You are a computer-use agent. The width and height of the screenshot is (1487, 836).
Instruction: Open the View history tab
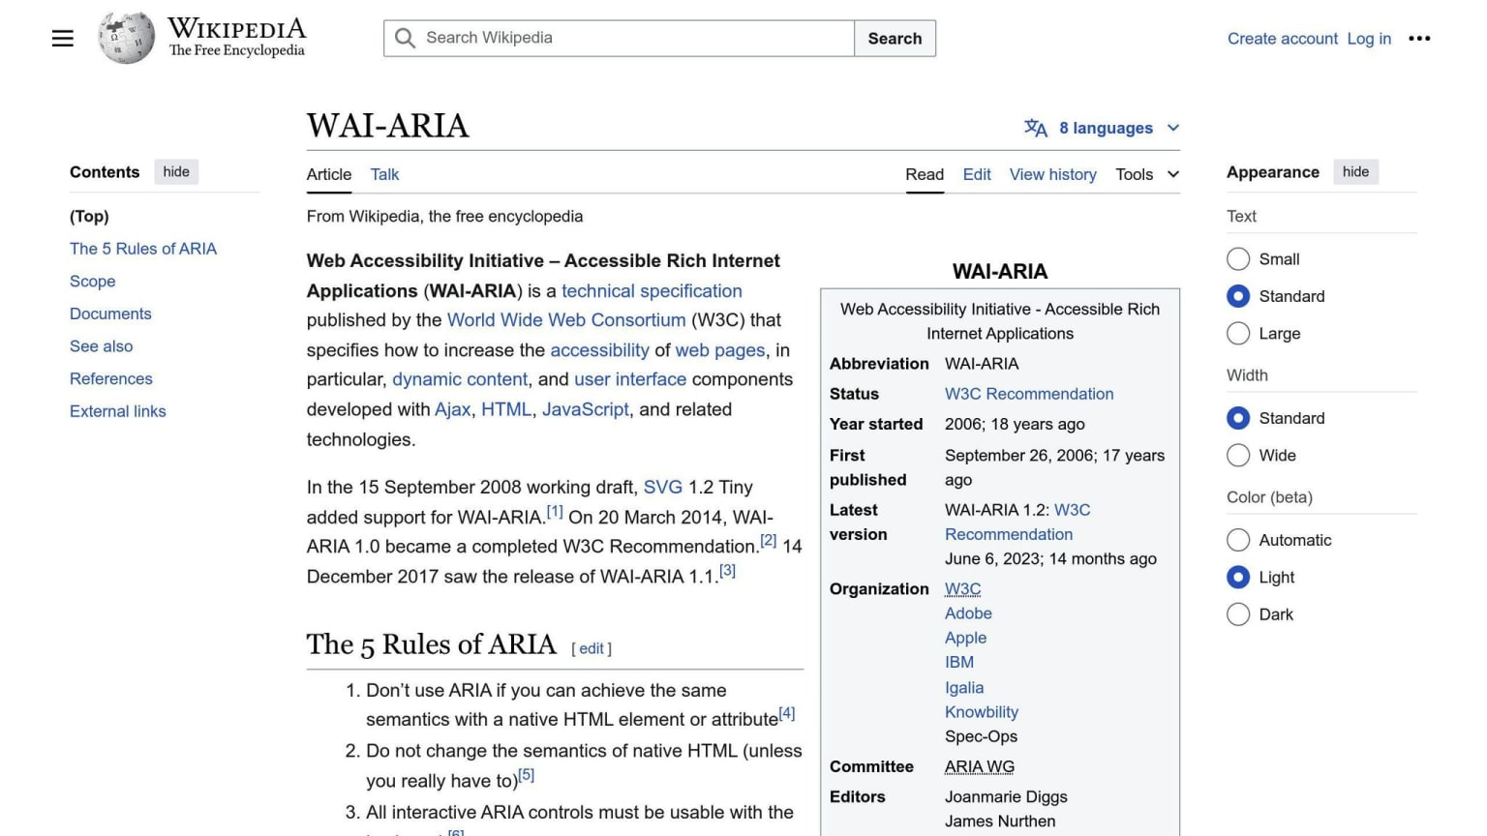[1053, 174]
